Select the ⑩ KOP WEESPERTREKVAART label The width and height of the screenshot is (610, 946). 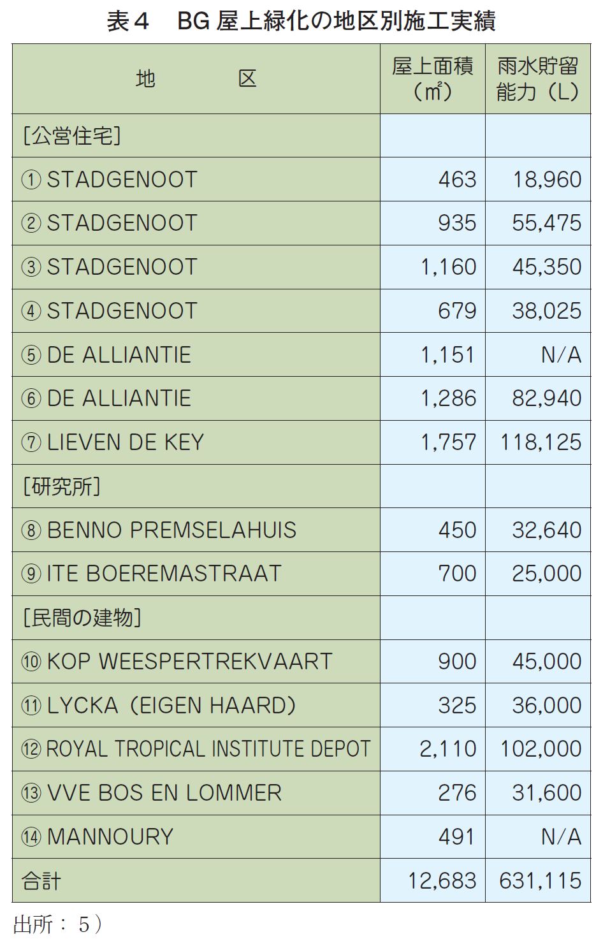(177, 662)
